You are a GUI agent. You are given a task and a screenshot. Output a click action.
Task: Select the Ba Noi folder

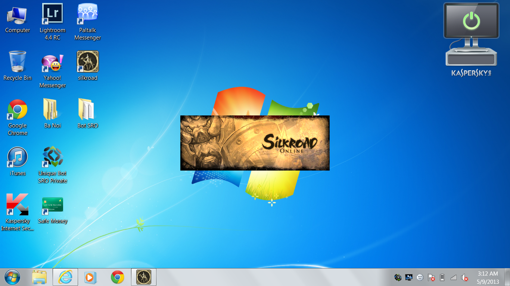point(52,114)
